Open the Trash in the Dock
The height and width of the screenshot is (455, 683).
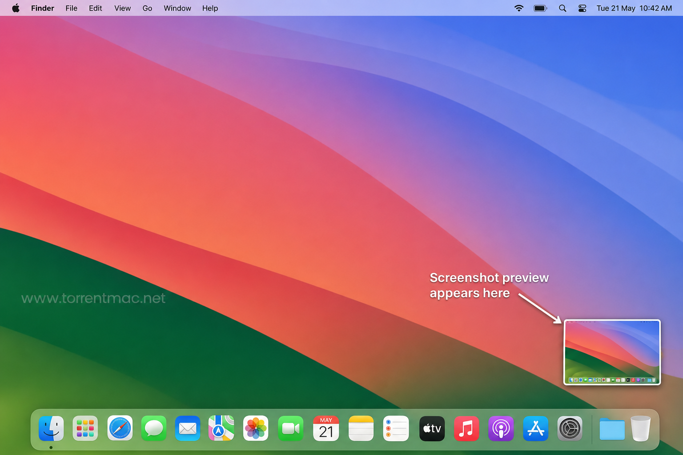[x=641, y=428]
